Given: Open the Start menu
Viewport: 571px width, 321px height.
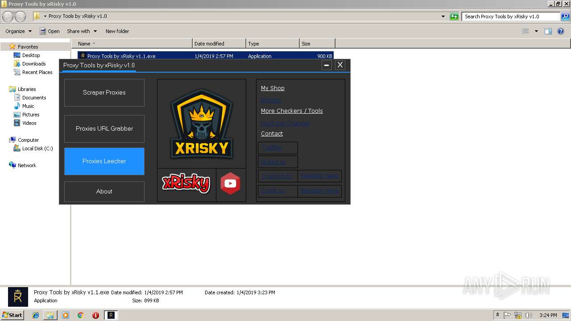Looking at the screenshot, I should (x=12, y=315).
